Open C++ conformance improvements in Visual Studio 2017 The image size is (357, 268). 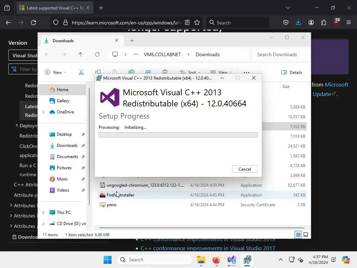(208, 248)
